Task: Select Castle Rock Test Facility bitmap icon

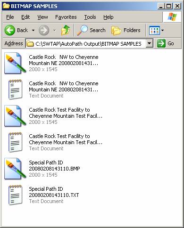Action: coord(15,116)
